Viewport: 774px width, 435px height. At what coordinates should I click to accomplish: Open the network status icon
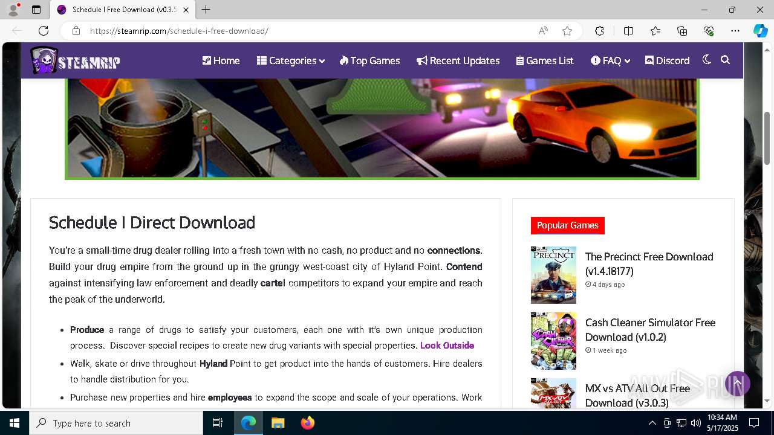(681, 423)
